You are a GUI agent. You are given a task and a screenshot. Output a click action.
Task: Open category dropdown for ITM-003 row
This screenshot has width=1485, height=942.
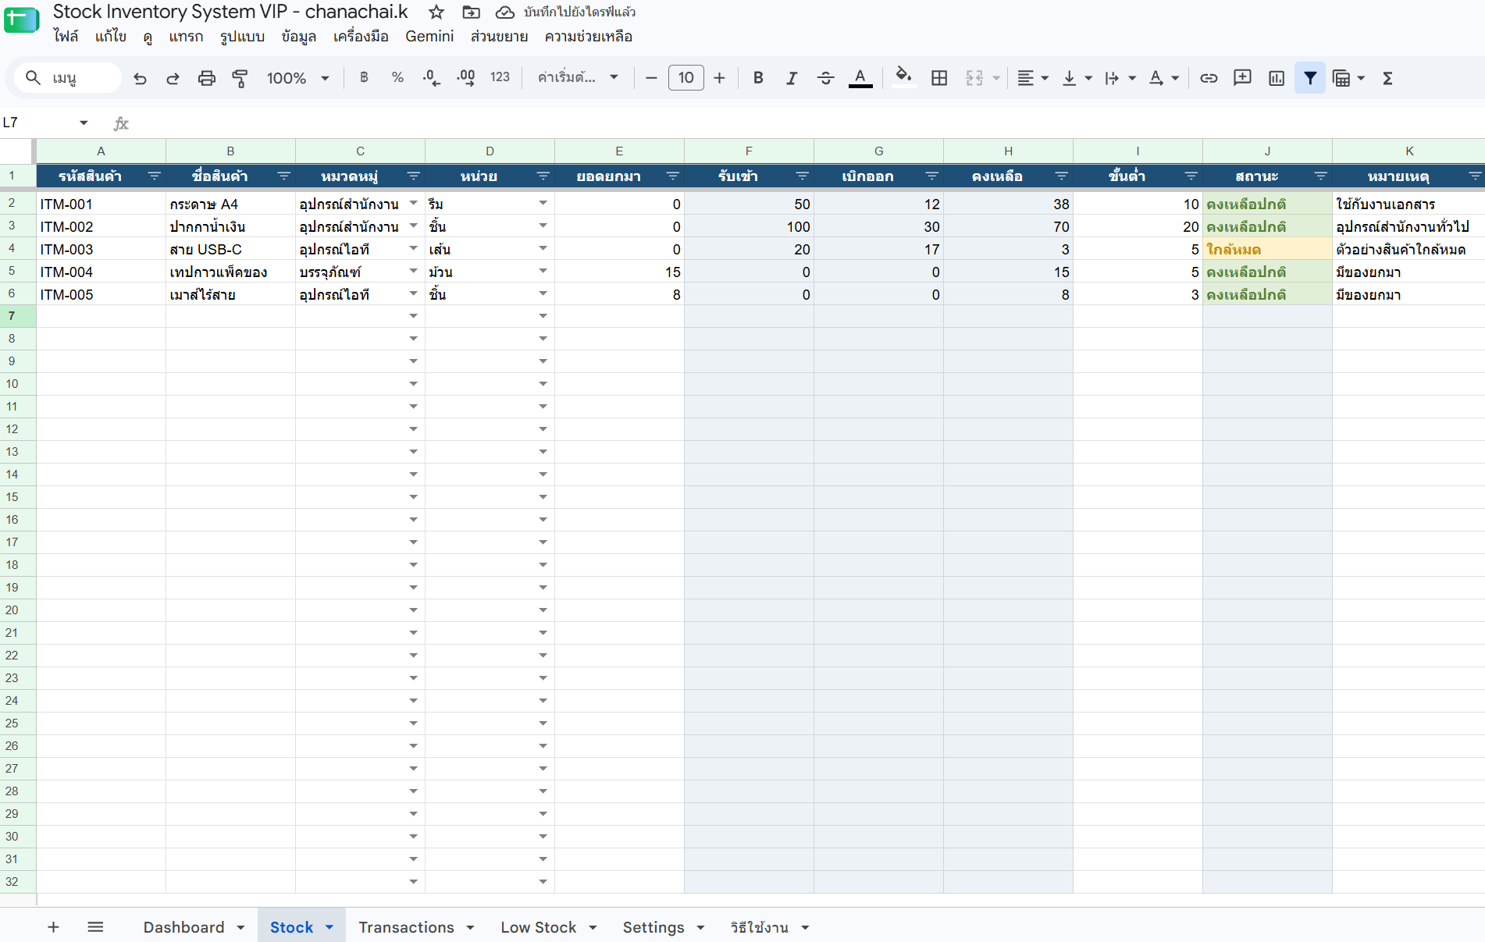point(413,249)
